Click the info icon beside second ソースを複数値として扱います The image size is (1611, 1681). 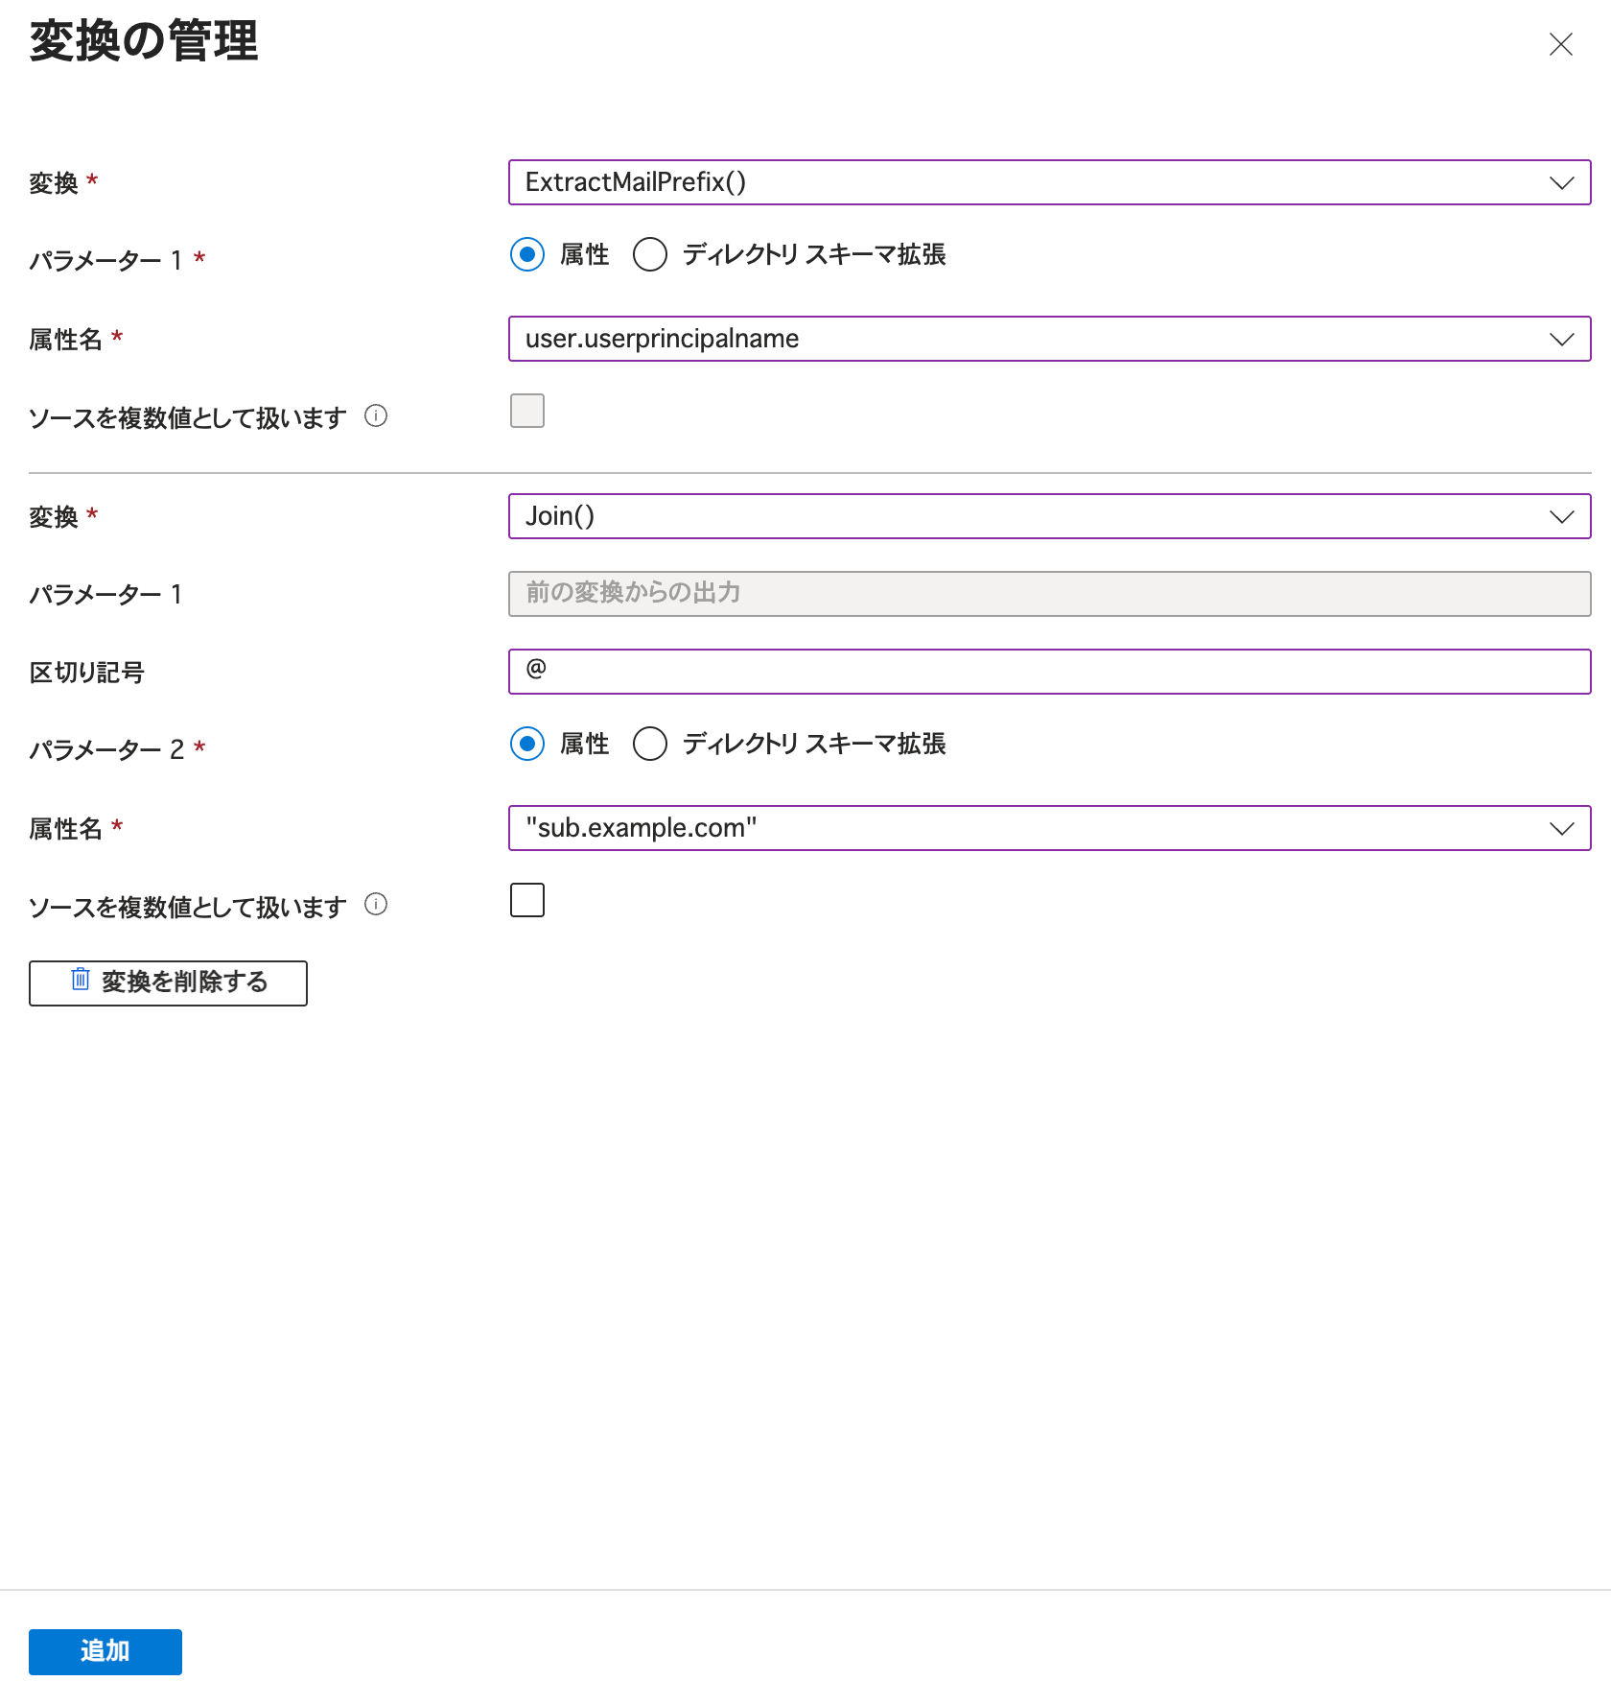point(377,904)
